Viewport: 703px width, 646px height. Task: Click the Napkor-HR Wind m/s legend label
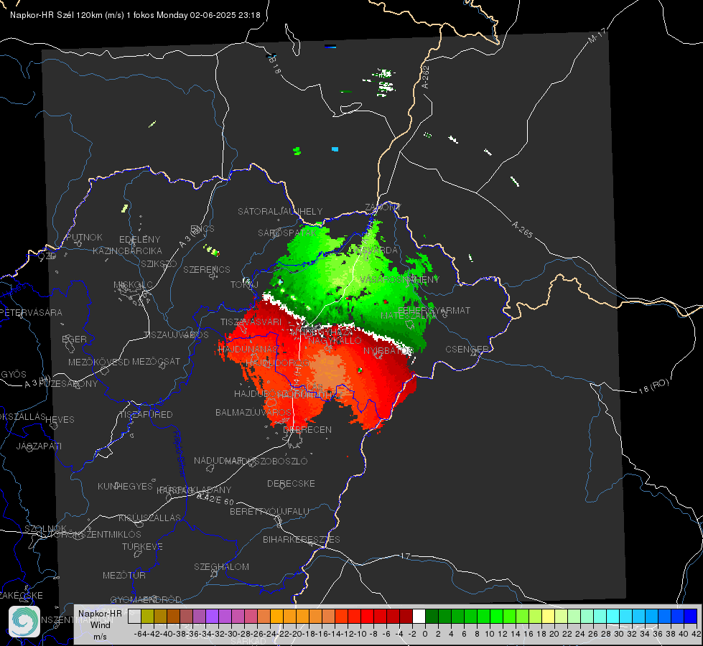point(100,625)
